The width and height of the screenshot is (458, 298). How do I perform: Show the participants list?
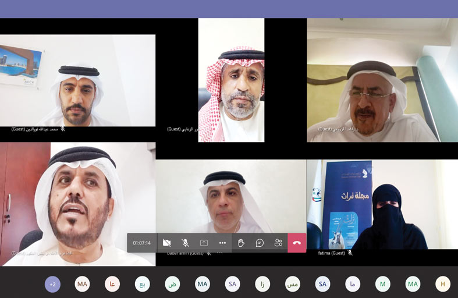tap(278, 243)
